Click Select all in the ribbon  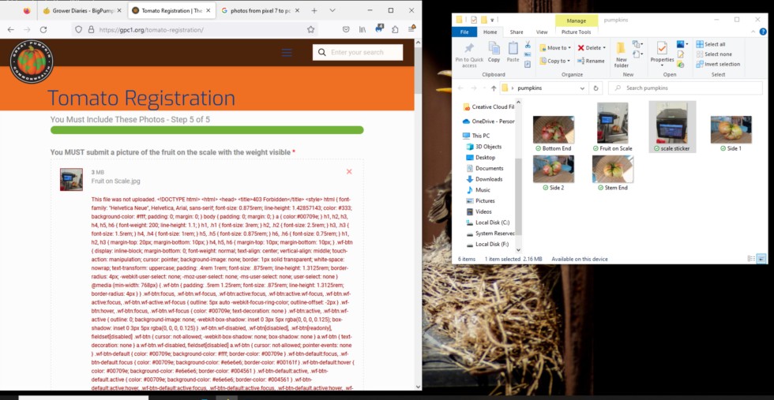(x=714, y=44)
